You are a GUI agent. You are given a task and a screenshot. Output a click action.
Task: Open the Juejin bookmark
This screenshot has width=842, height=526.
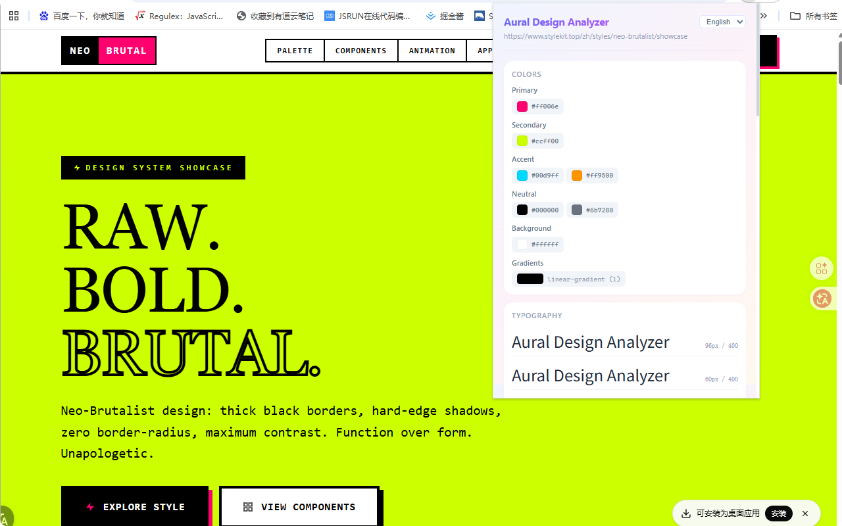pyautogui.click(x=445, y=16)
